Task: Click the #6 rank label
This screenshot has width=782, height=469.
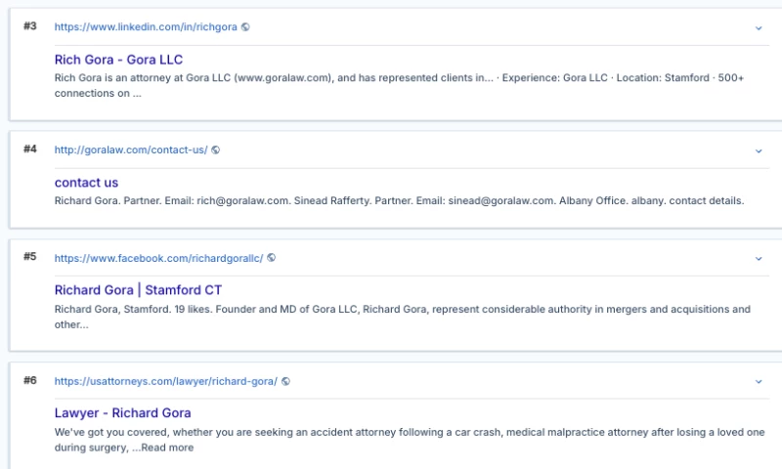Action: [x=30, y=380]
